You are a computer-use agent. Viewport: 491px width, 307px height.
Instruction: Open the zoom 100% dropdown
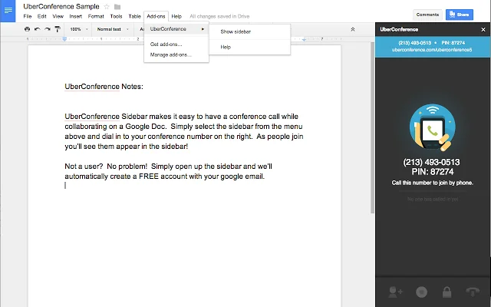(x=79, y=29)
